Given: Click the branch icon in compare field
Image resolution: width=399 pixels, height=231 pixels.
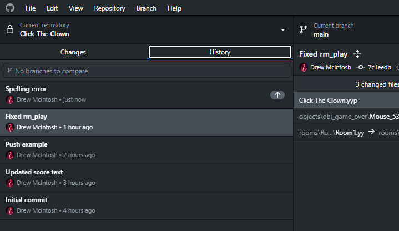Looking at the screenshot, I should 9,71.
